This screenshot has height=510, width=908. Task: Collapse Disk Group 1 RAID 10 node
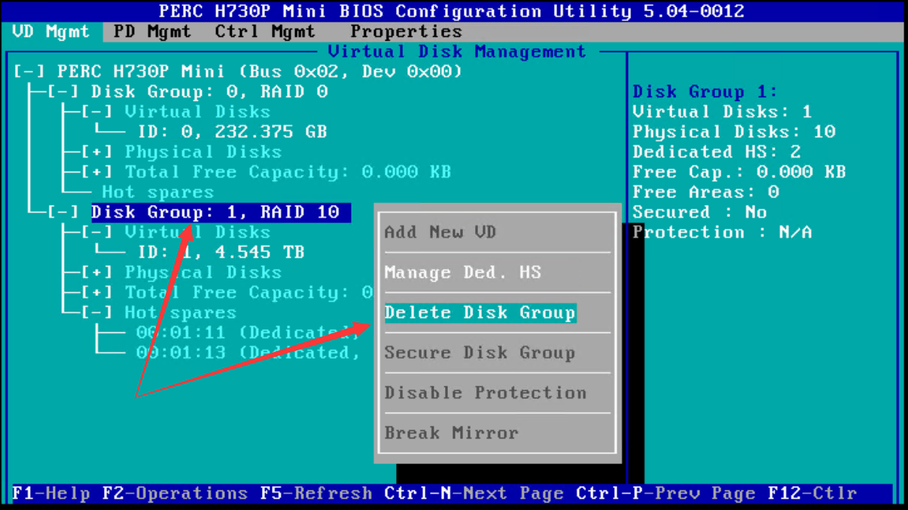point(63,212)
